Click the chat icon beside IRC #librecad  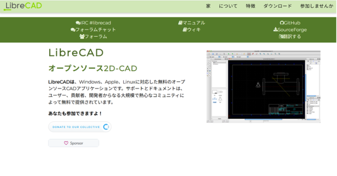pos(78,23)
